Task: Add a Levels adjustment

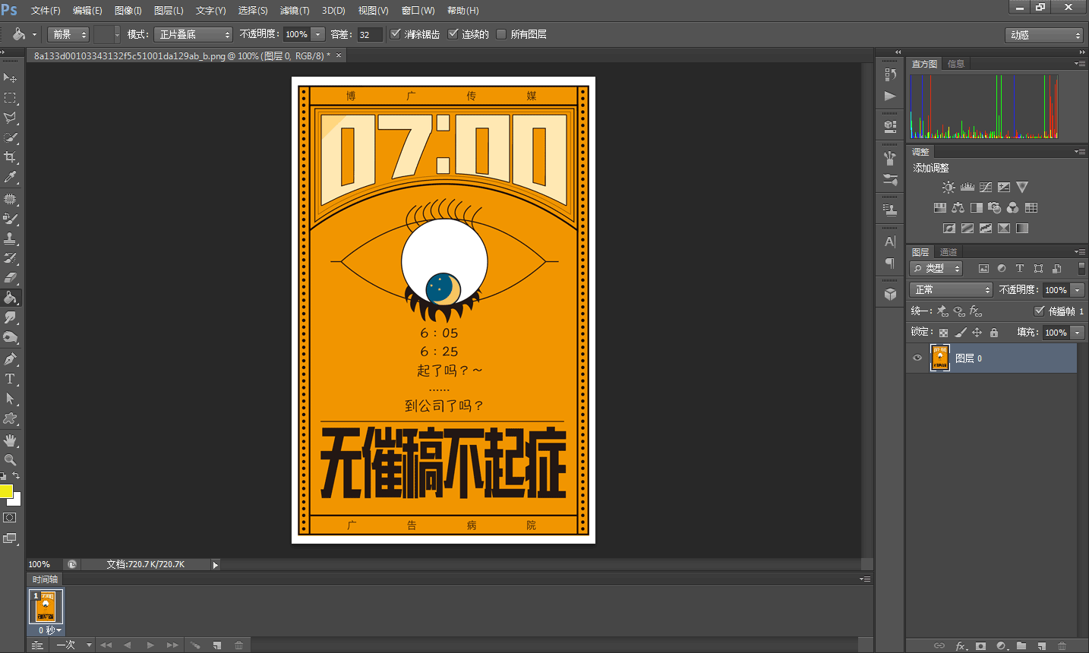Action: pyautogui.click(x=967, y=187)
